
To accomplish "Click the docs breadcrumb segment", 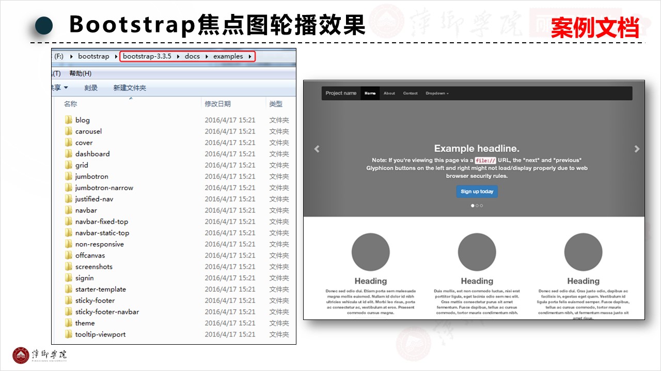I will click(192, 56).
